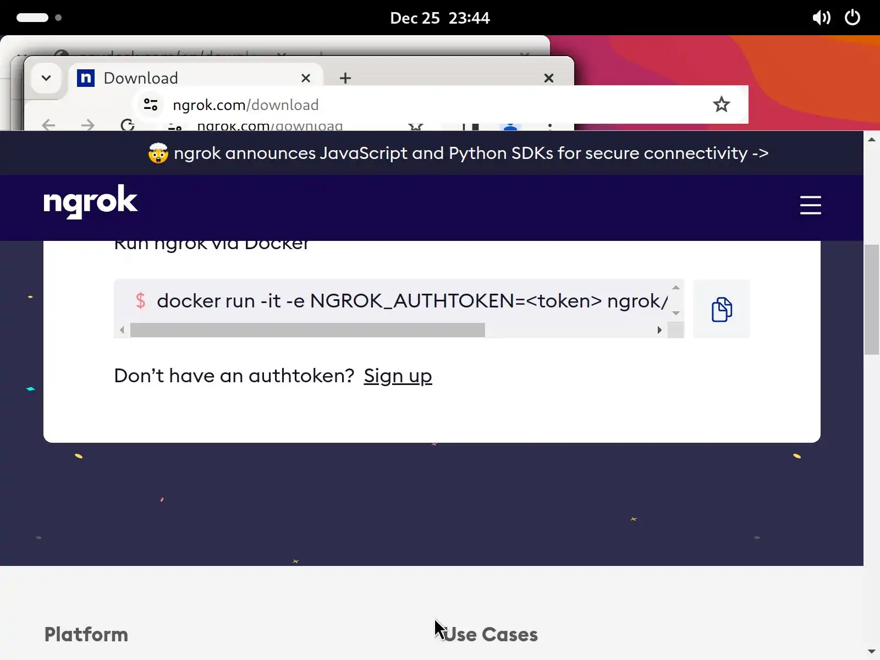Screen dimensions: 880x660
Task: Click the code block's scroll-down arrow
Action: click(x=676, y=313)
